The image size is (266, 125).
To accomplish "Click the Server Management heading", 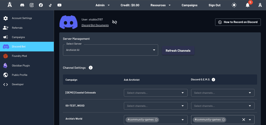I will pyautogui.click(x=76, y=39).
